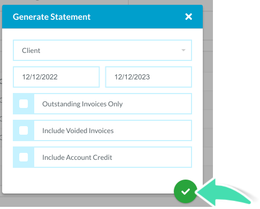Confirm with the green checkmark button
Viewport: 260px width, 209px height.
point(186,191)
